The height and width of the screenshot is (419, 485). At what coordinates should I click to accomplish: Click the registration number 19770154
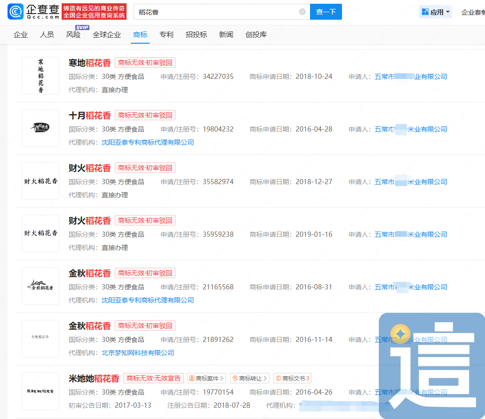218,392
